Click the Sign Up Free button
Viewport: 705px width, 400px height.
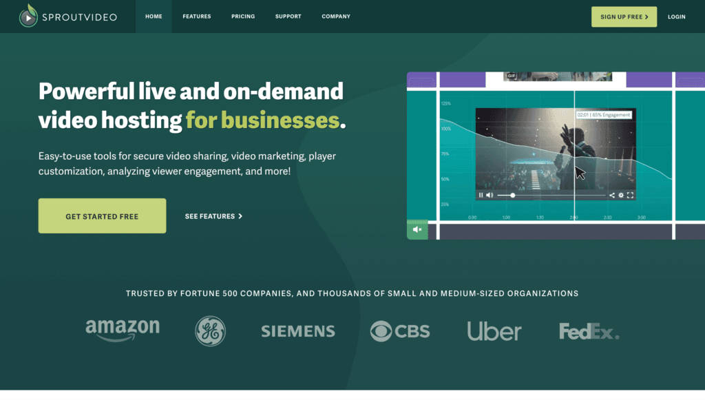[x=624, y=17]
